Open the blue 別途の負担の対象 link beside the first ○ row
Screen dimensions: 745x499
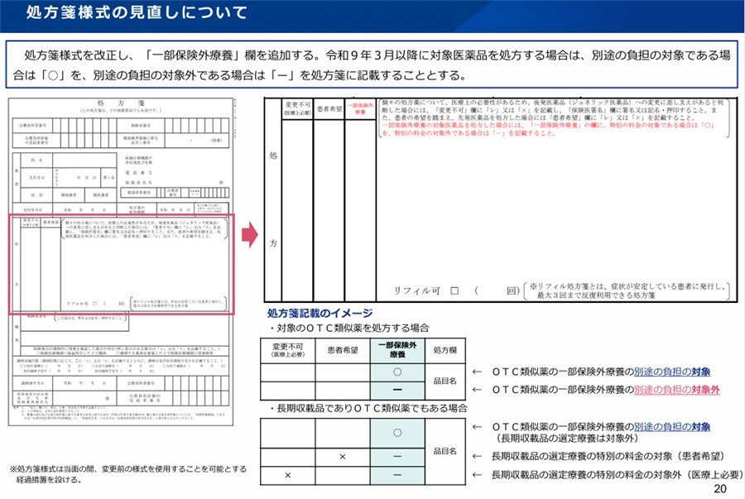[x=672, y=372]
